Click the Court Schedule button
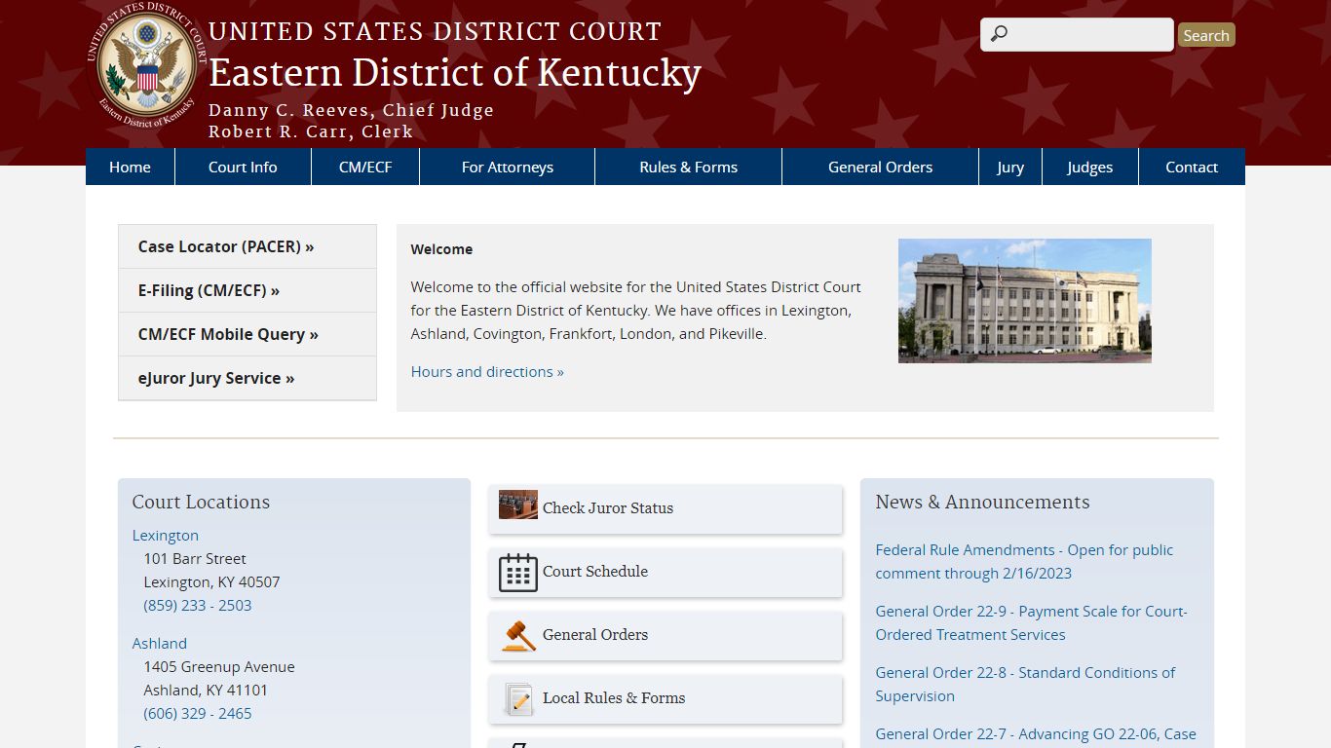 click(x=665, y=572)
